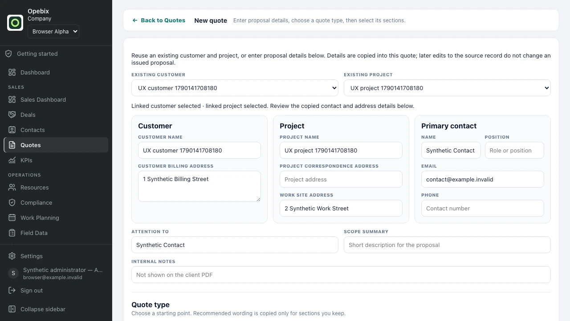This screenshot has width=570, height=321.
Task: Open the Existing Customer dropdown
Action: 235,88
